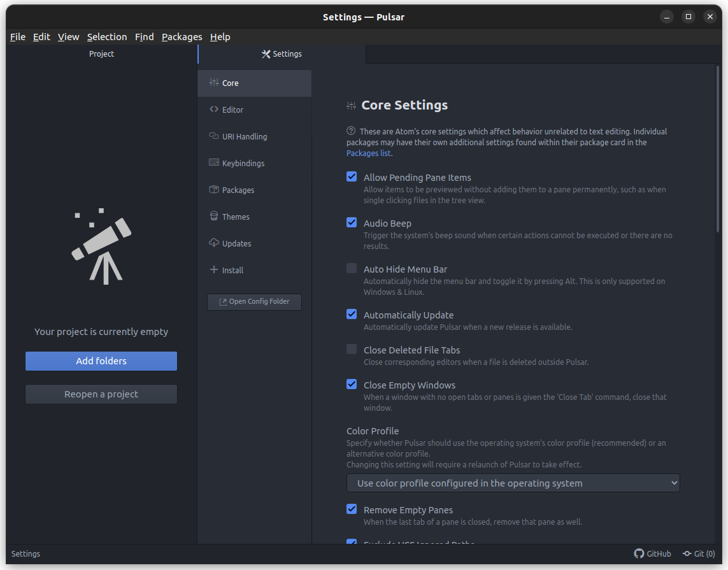Open the Keybindings section
Screen dimensions: 728x570
(213, 162)
